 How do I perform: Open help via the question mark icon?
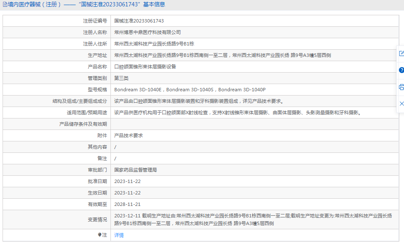[401, 70]
